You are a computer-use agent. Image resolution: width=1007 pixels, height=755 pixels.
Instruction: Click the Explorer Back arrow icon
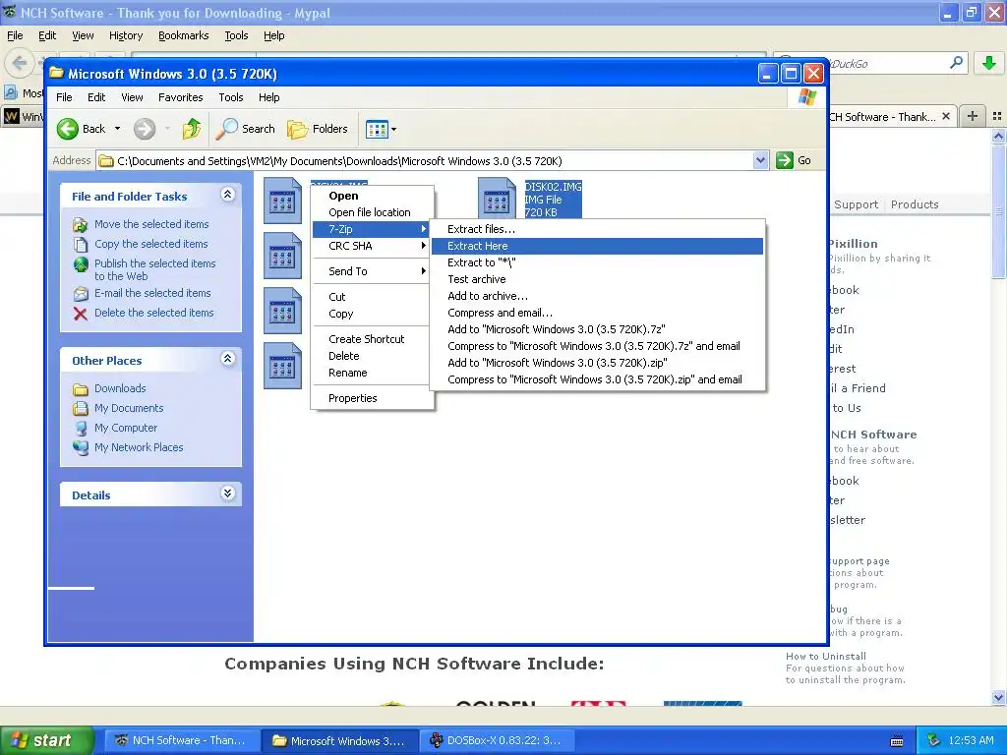pyautogui.click(x=68, y=129)
